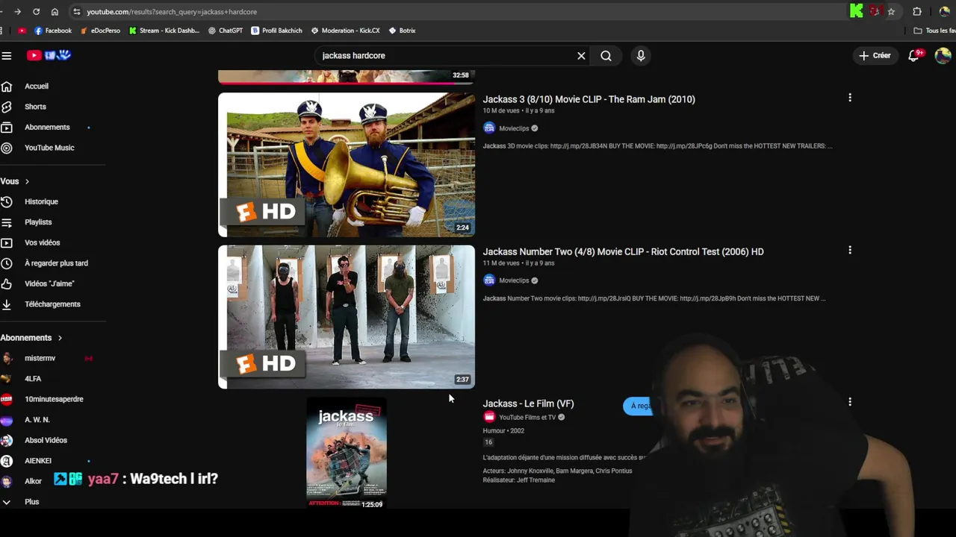This screenshot has width=956, height=537.
Task: Open Movieclips channel under Riot Control video
Action: tap(514, 280)
